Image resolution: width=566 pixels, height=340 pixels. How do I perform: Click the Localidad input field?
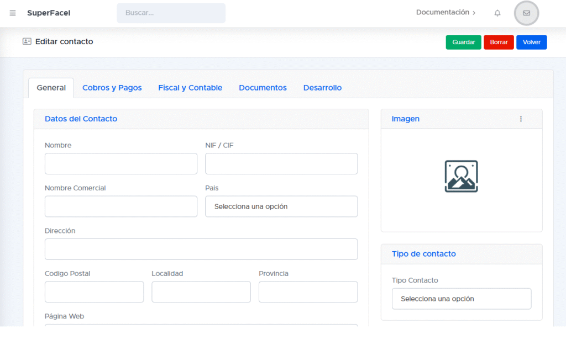201,291
